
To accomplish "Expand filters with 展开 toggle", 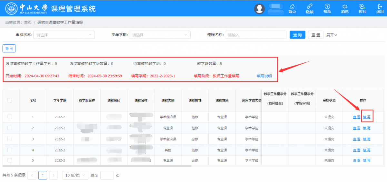I will pos(332,35).
